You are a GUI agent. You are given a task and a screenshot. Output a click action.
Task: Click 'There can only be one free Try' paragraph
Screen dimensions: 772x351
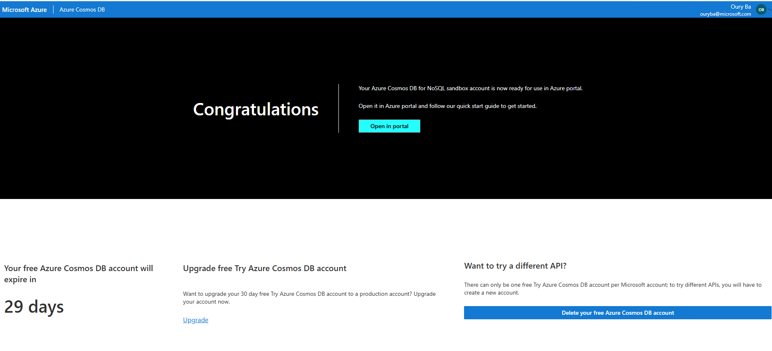613,289
